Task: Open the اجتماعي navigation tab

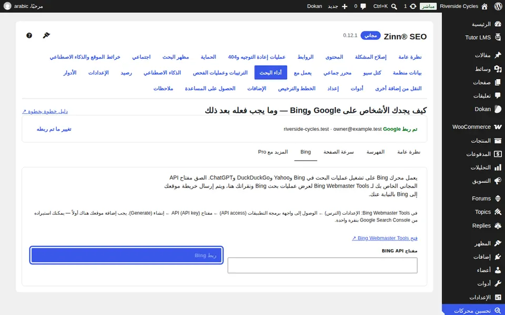Action: click(142, 57)
